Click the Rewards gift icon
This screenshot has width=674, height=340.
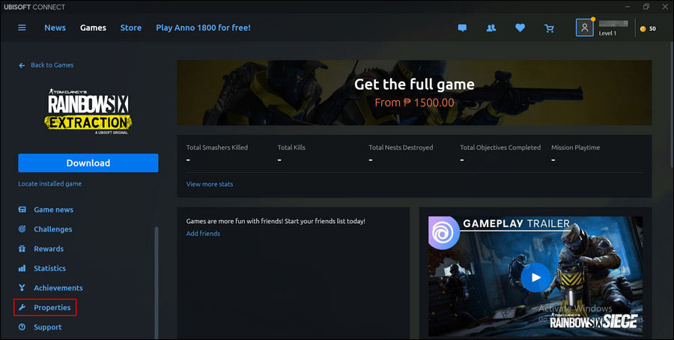pos(22,249)
